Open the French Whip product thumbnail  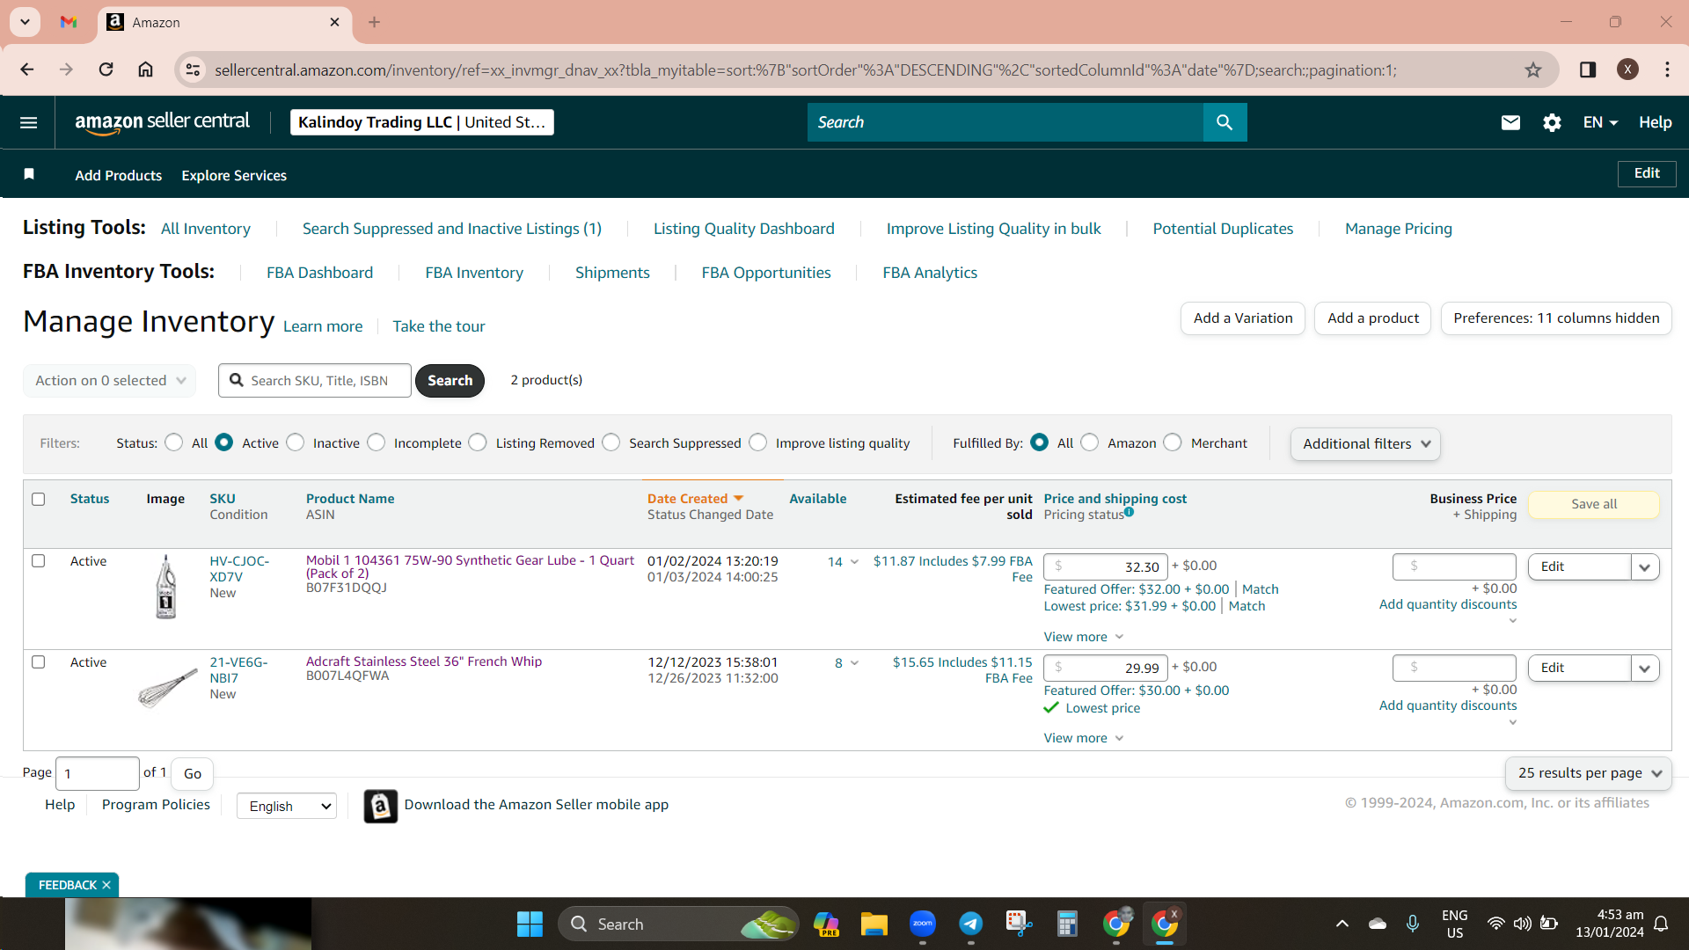pos(167,688)
